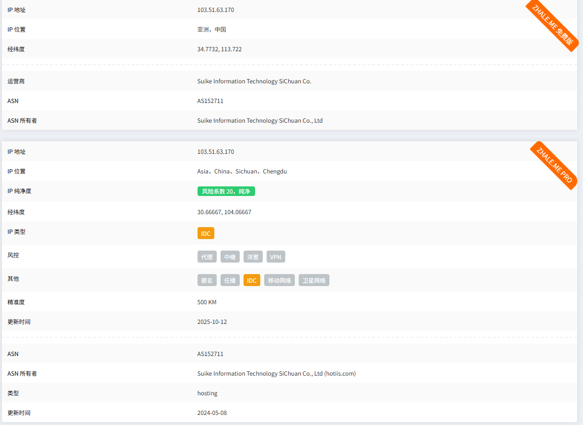The width and height of the screenshot is (583, 425).
Task: Click the Asia, China, Sichuan, Chengdu location text
Action: coord(242,172)
